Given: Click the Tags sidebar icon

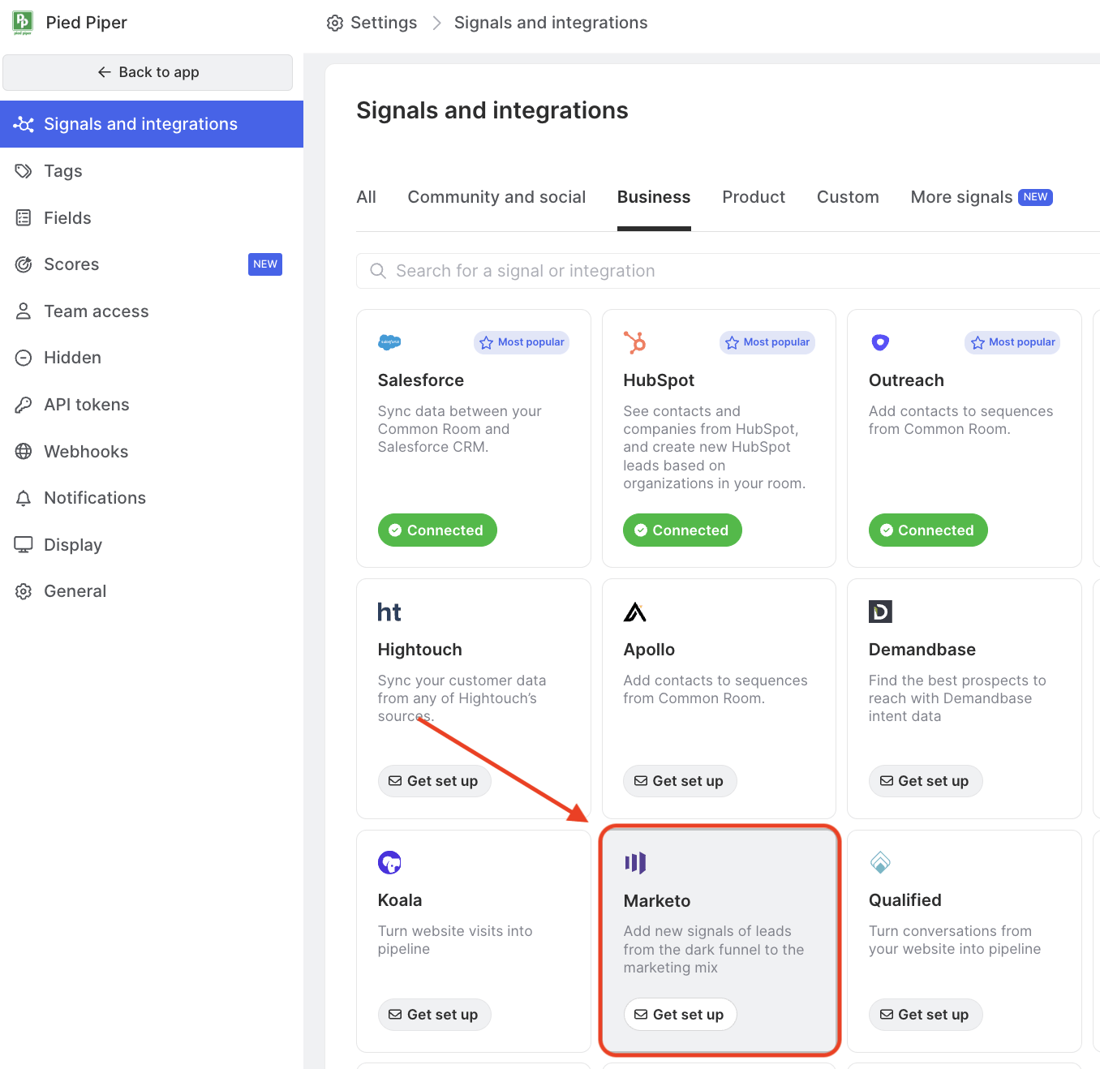Looking at the screenshot, I should point(24,171).
